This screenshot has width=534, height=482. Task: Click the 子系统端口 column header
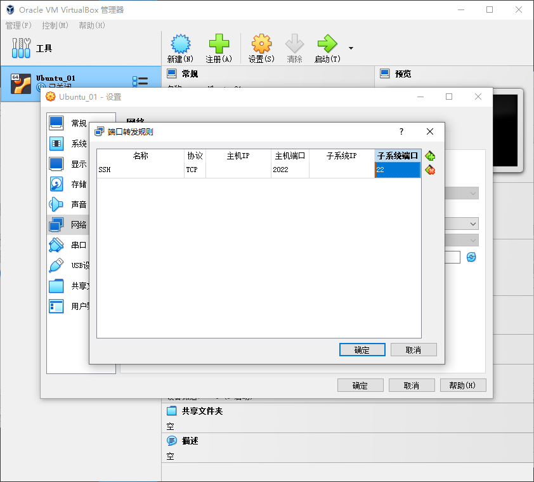point(398,156)
